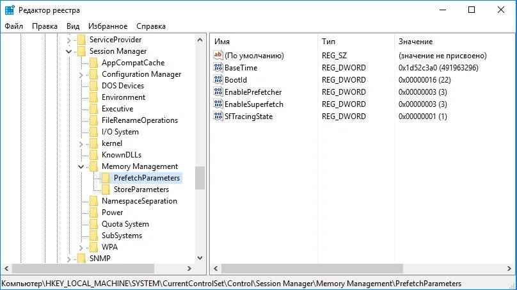Screen dimensions: 517x290
Task: Expand the kernel key
Action: coord(81,144)
